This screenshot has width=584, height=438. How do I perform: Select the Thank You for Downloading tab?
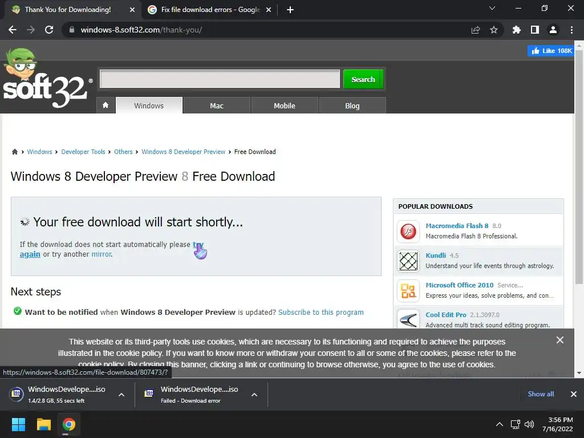click(73, 10)
